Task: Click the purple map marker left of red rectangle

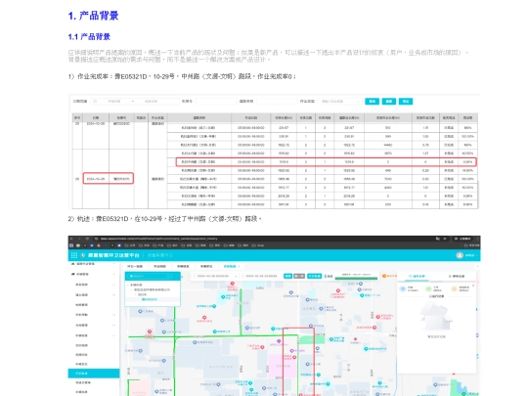Action: coord(279,341)
